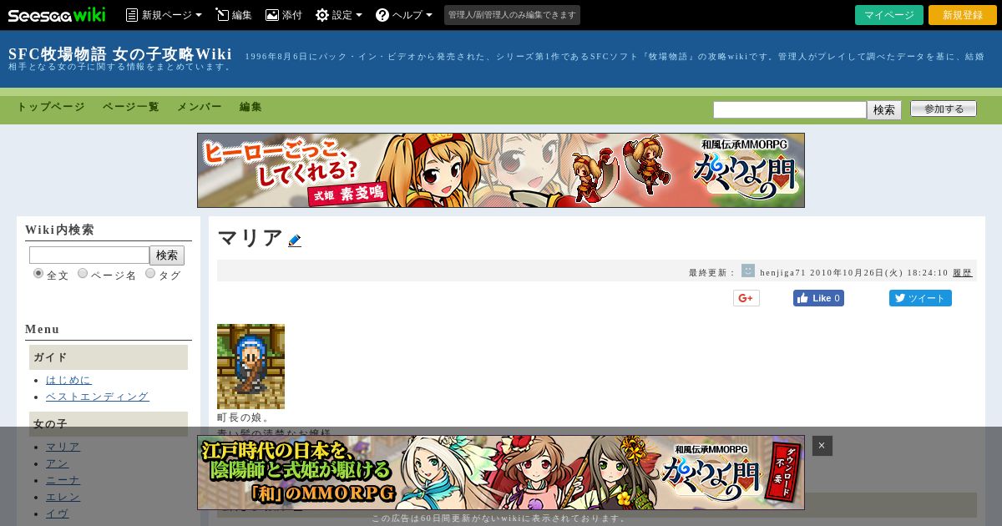Viewport: 1002px width, 526px height.
Task: Select 編集 in the green nav bar
Action: (x=251, y=107)
